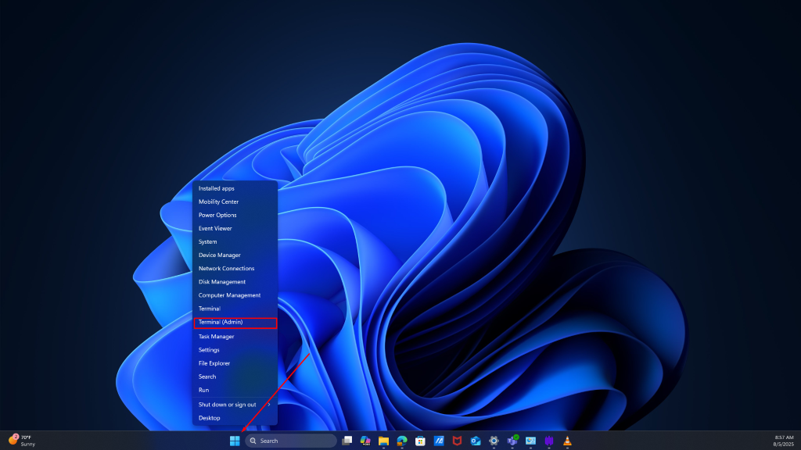The width and height of the screenshot is (801, 450).
Task: Click the taskbar Search box
Action: (x=289, y=440)
